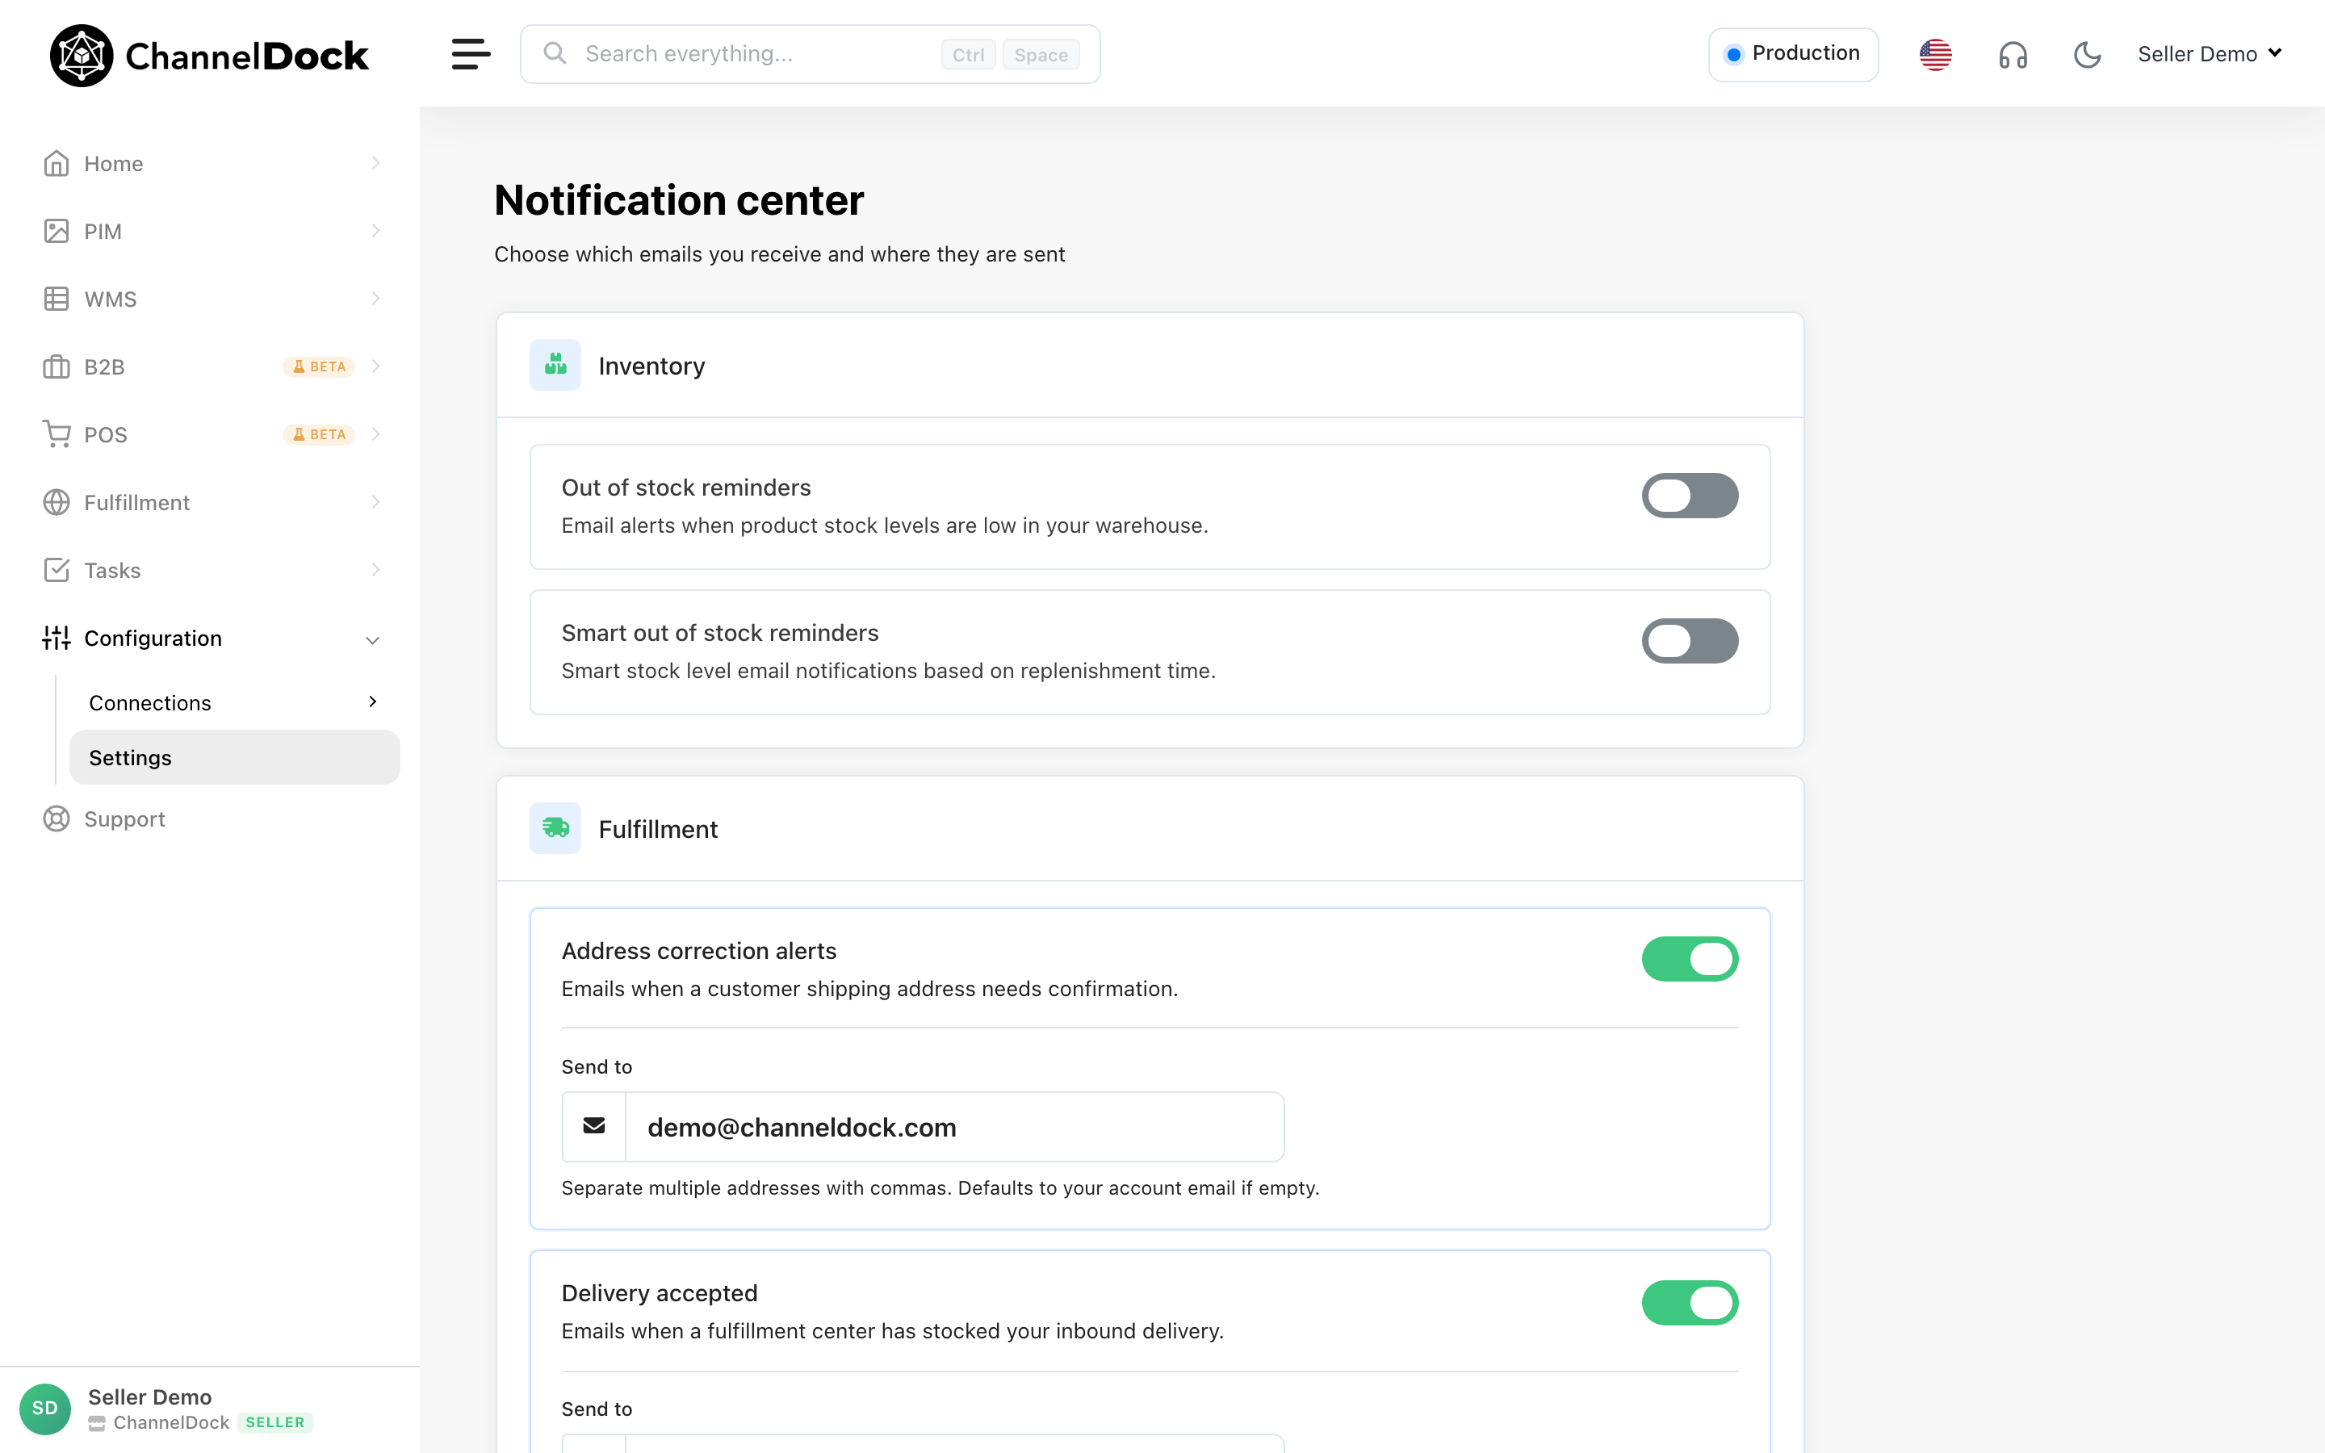This screenshot has width=2325, height=1453.
Task: Click the demo@channeldock.com email field
Action: click(x=954, y=1126)
